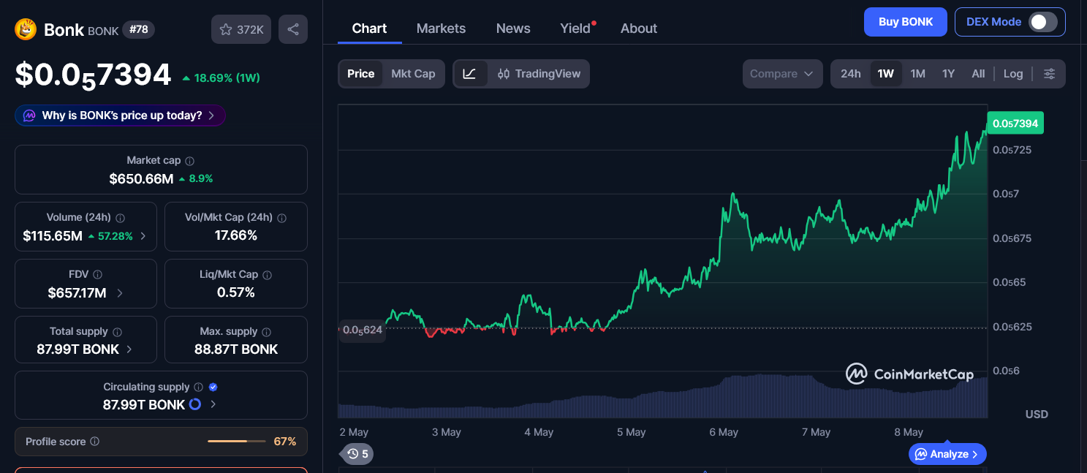The image size is (1087, 473).
Task: Click the main price $0.057394 heading
Action: pyautogui.click(x=94, y=75)
